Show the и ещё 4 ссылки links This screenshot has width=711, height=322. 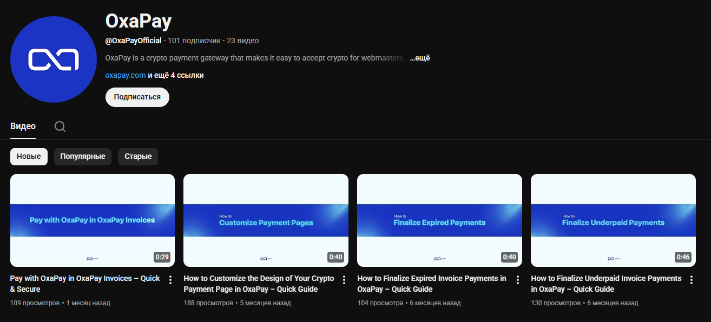(176, 75)
